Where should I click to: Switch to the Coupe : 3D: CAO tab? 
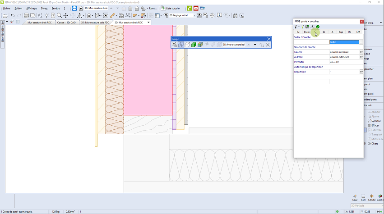67,22
